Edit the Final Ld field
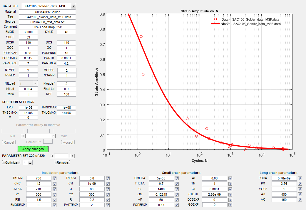Screen dimensions: 306x210 (x=66, y=89)
